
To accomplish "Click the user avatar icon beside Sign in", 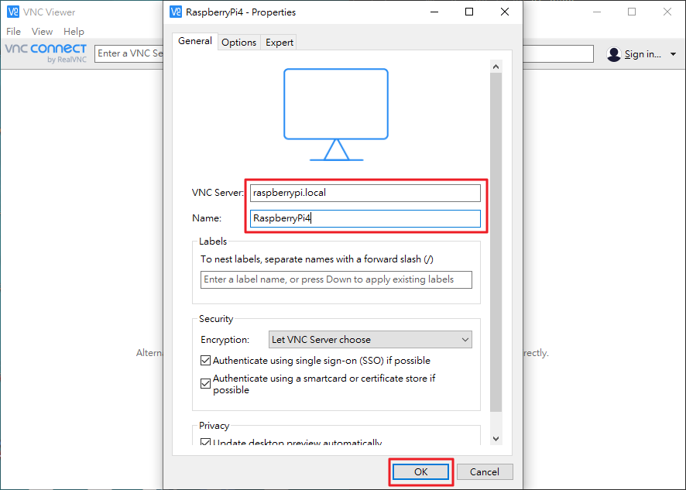I will tap(614, 54).
